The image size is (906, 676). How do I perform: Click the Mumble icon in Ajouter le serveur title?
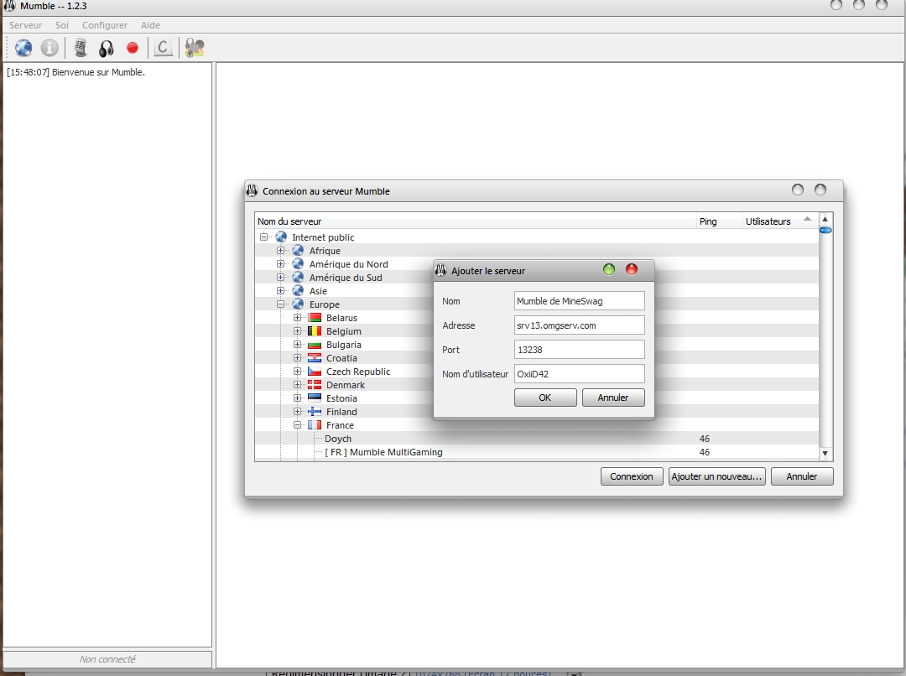441,270
